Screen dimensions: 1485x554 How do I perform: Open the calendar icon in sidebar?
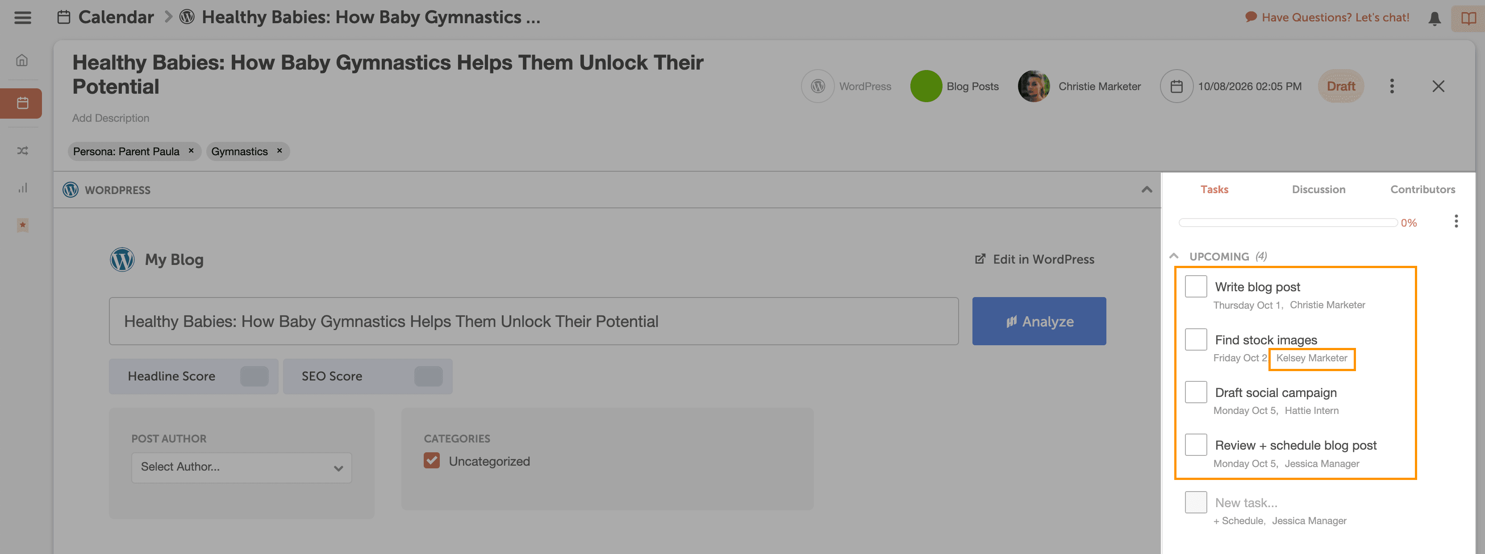click(22, 103)
